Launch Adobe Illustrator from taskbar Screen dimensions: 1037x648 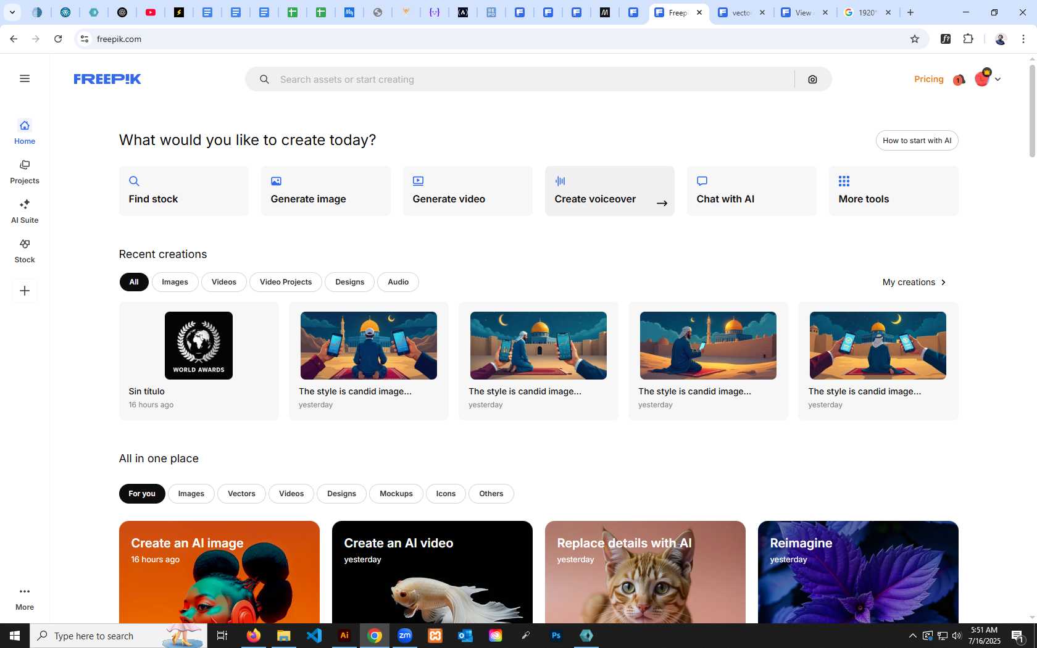[x=344, y=636]
